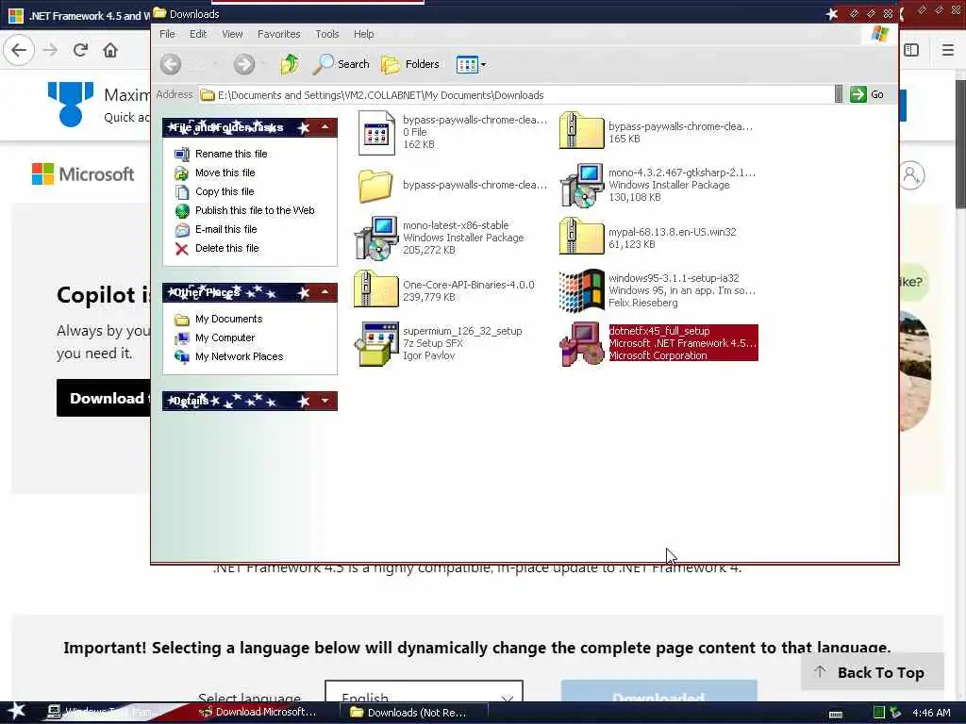
Task: Click the green square tray icon
Action: click(879, 713)
